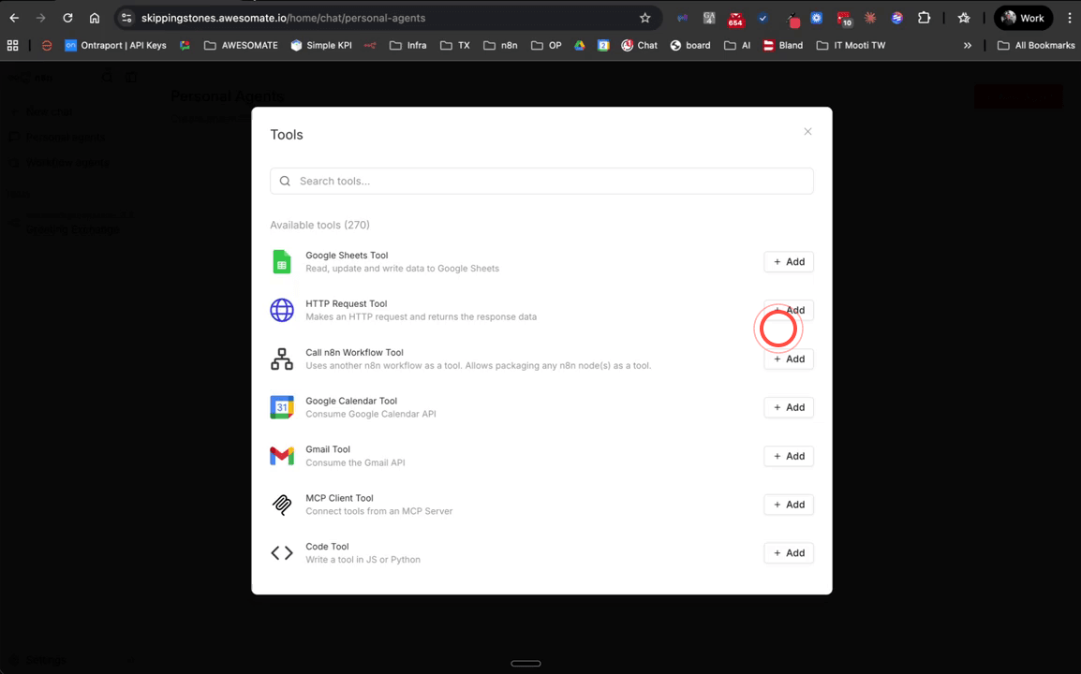
Task: Click the Google Calendar Tool icon
Action: [282, 407]
